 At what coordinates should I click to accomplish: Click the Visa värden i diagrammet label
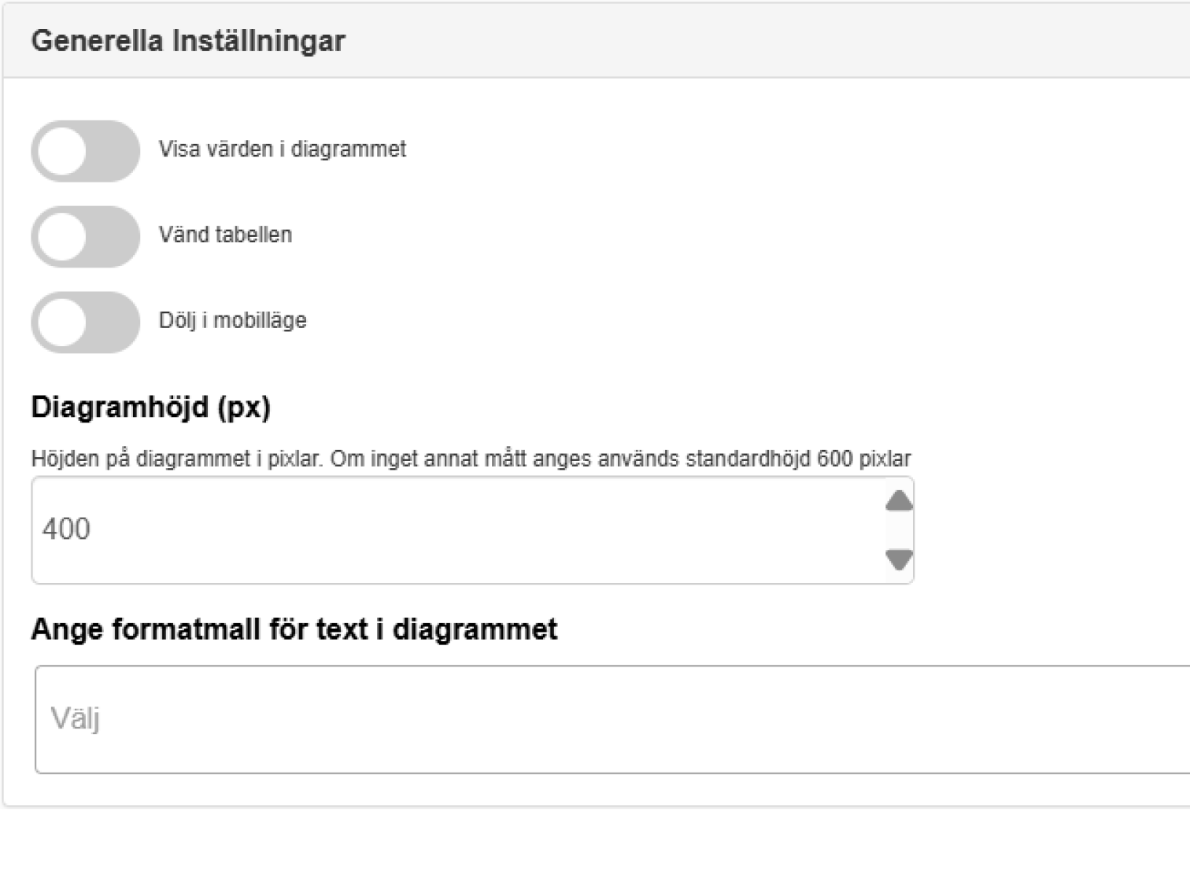282,149
